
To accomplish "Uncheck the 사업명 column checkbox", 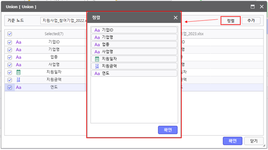I will pyautogui.click(x=10, y=65).
